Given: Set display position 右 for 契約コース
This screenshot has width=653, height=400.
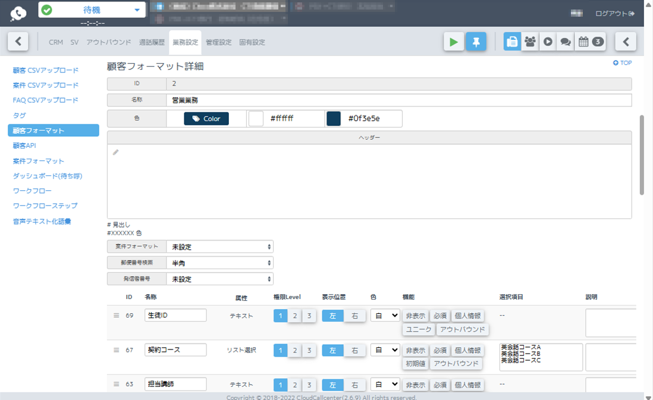Looking at the screenshot, I should pos(354,350).
